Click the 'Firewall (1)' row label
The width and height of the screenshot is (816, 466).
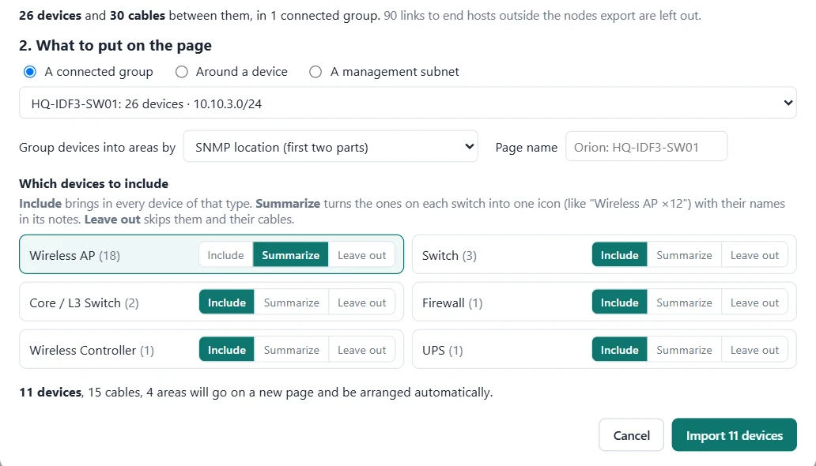[x=452, y=303]
